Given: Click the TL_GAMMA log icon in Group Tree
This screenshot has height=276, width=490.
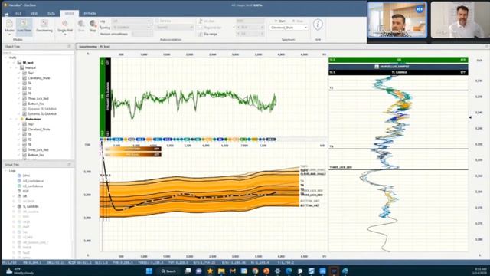Looking at the screenshot, I should 19,206.
